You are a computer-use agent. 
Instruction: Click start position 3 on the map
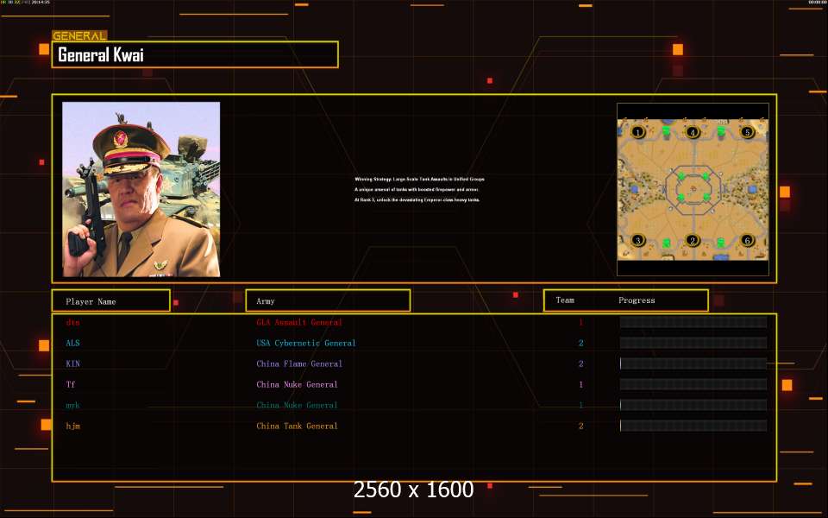coord(637,241)
